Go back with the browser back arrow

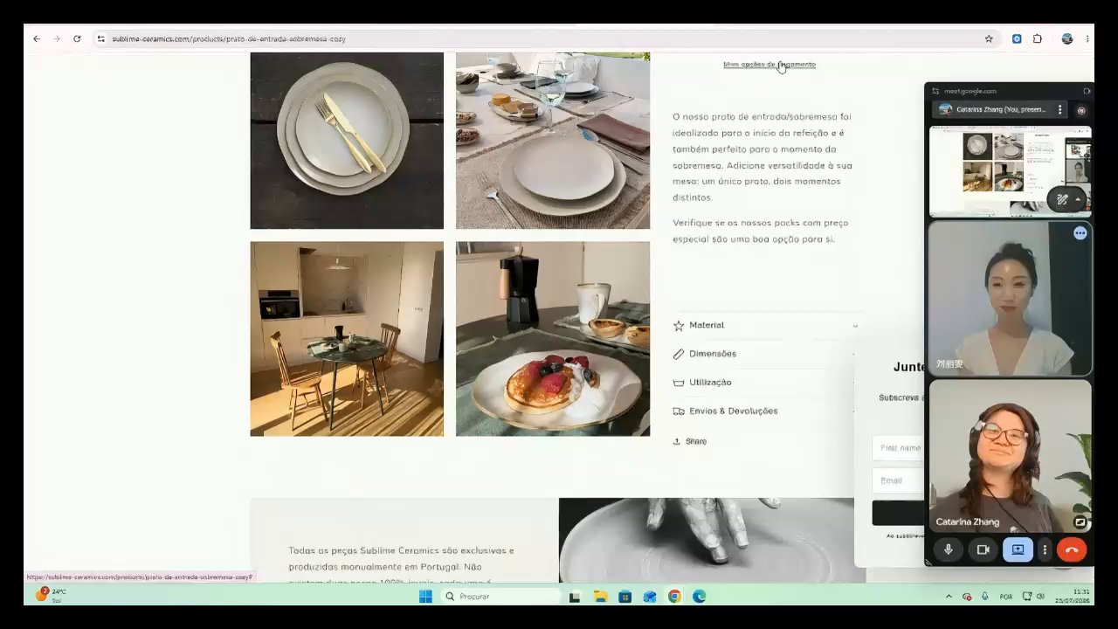[36, 38]
